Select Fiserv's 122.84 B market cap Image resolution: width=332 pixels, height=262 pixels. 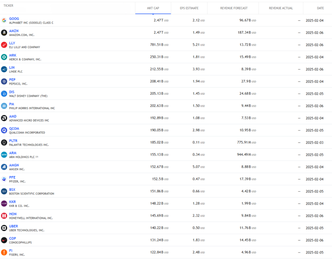point(159,253)
